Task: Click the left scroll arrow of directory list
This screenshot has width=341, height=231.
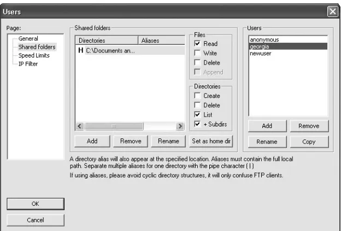Action: pos(80,126)
